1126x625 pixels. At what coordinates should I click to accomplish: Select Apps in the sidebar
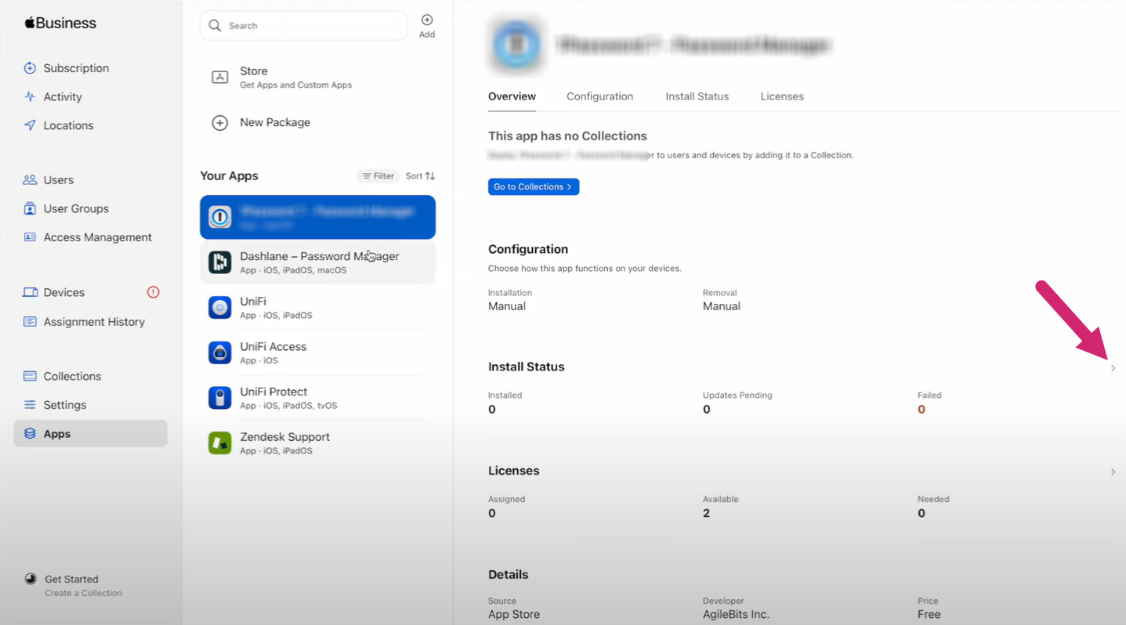pos(90,434)
